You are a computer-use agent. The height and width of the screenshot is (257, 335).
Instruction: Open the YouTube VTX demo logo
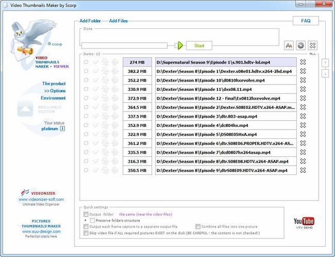304,222
